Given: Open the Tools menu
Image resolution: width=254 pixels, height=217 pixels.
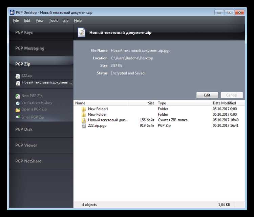Looking at the screenshot, I should click(x=53, y=21).
